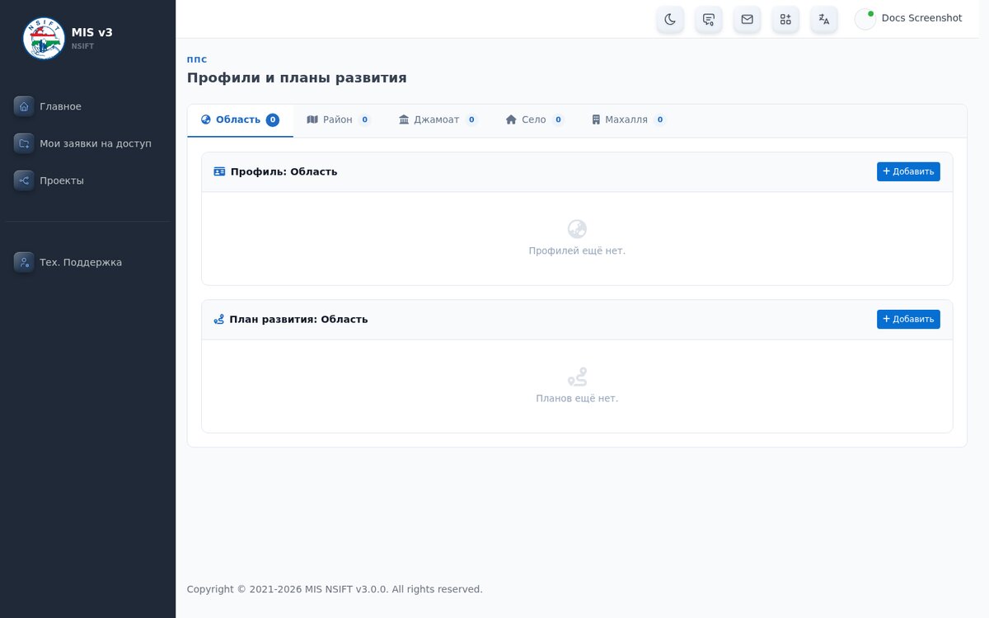Click the Профили и планы развития heading
The height and width of the screenshot is (618, 989).
(297, 78)
